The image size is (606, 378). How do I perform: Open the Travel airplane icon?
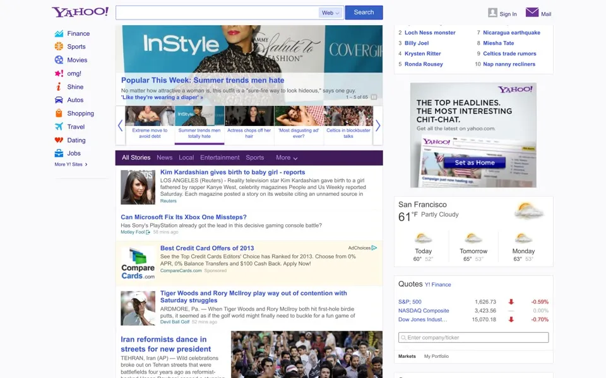point(59,127)
